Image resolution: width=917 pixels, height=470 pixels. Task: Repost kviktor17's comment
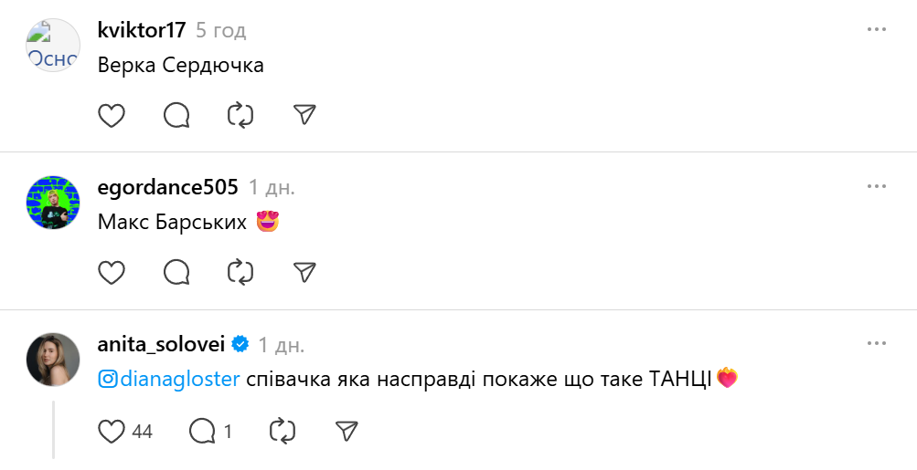[240, 115]
